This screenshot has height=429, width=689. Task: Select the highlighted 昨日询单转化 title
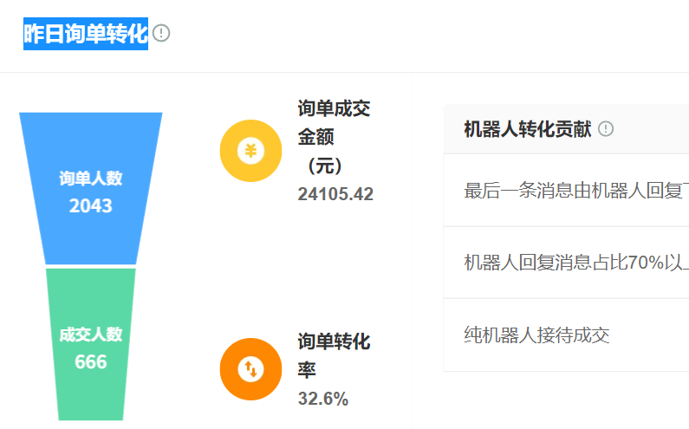click(x=86, y=34)
